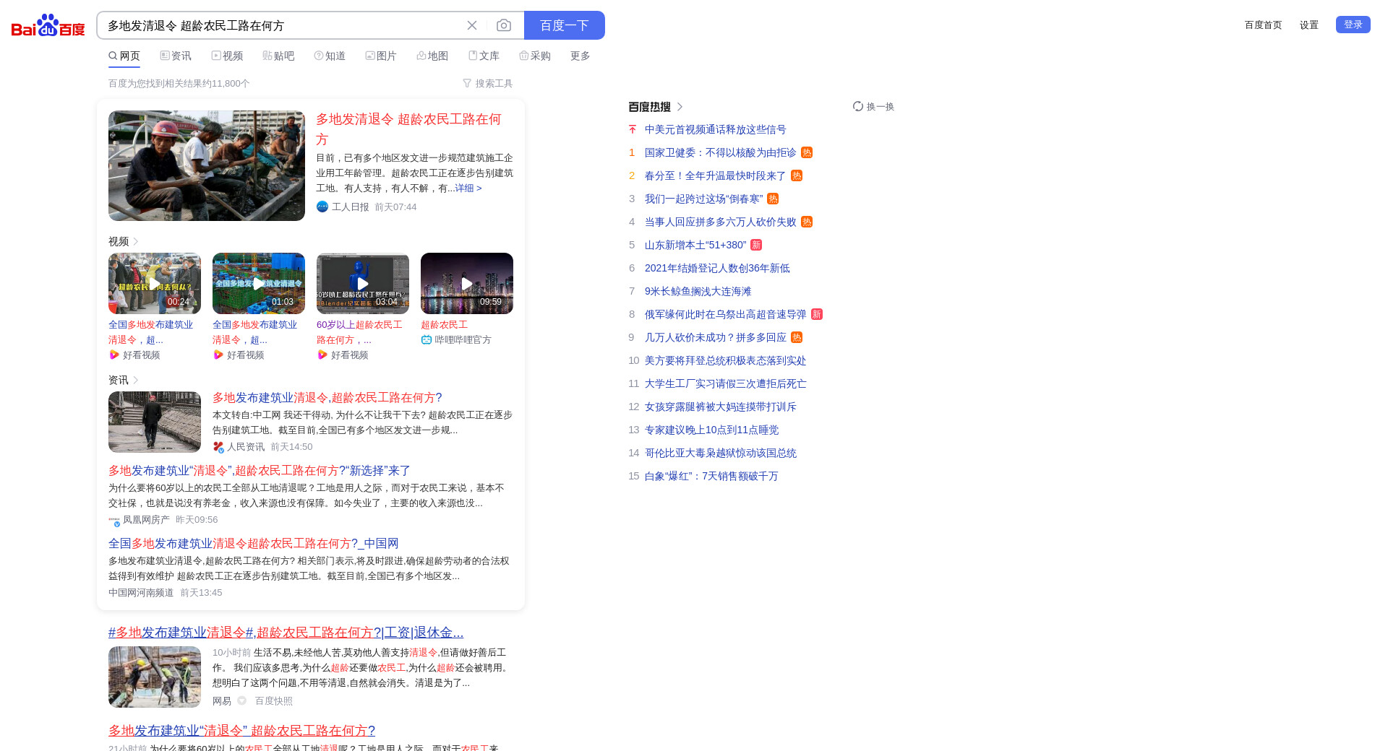Viewport: 1388px width, 751px height.
Task: Open the 更多 tab menu
Action: 580,56
